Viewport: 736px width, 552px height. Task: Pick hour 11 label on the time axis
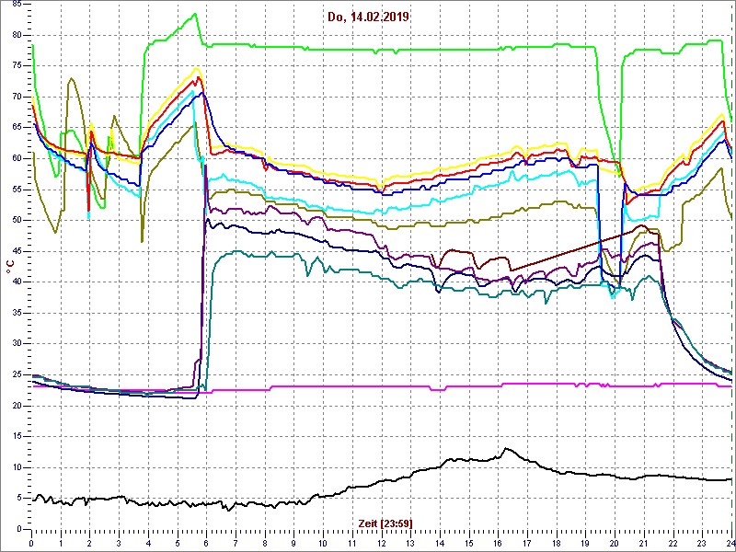[x=352, y=542]
